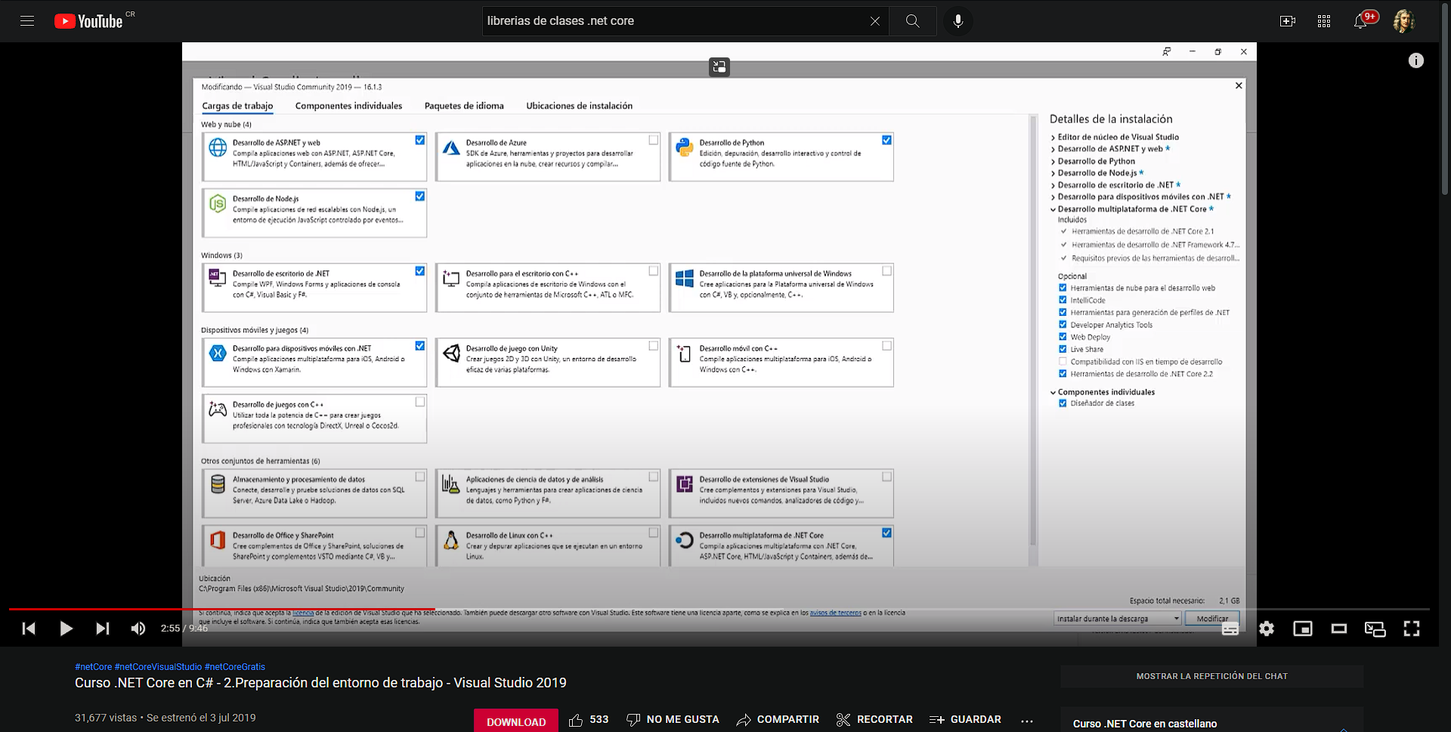Screen dimensions: 1451x732
Task: Enable Compatibilidad con IIS en tiempo de desarrollo
Action: coord(1063,362)
